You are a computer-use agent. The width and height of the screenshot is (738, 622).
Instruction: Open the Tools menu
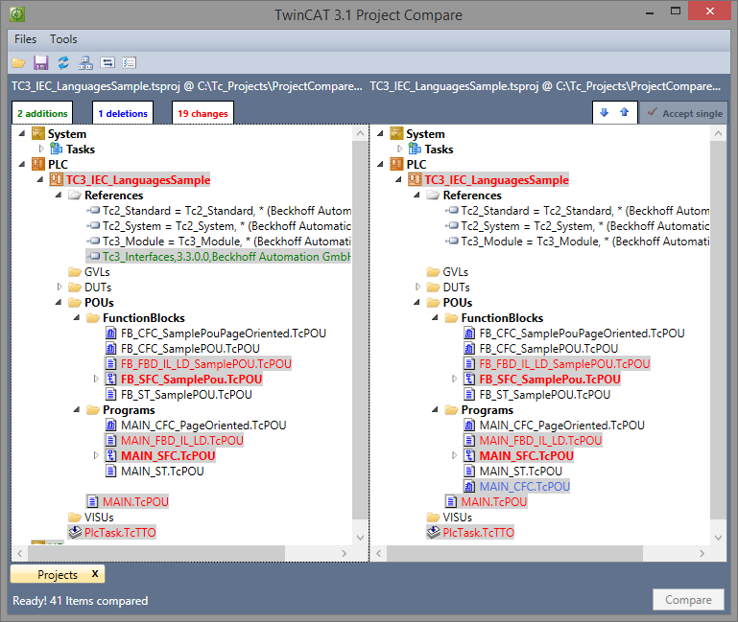[63, 39]
